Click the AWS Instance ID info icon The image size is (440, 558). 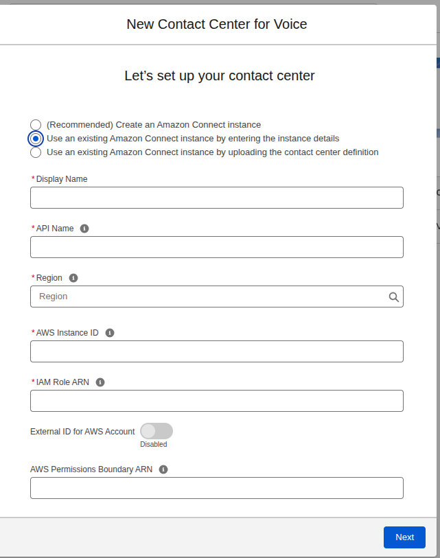pos(110,333)
